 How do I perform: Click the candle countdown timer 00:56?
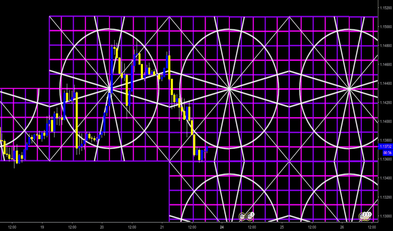point(388,153)
